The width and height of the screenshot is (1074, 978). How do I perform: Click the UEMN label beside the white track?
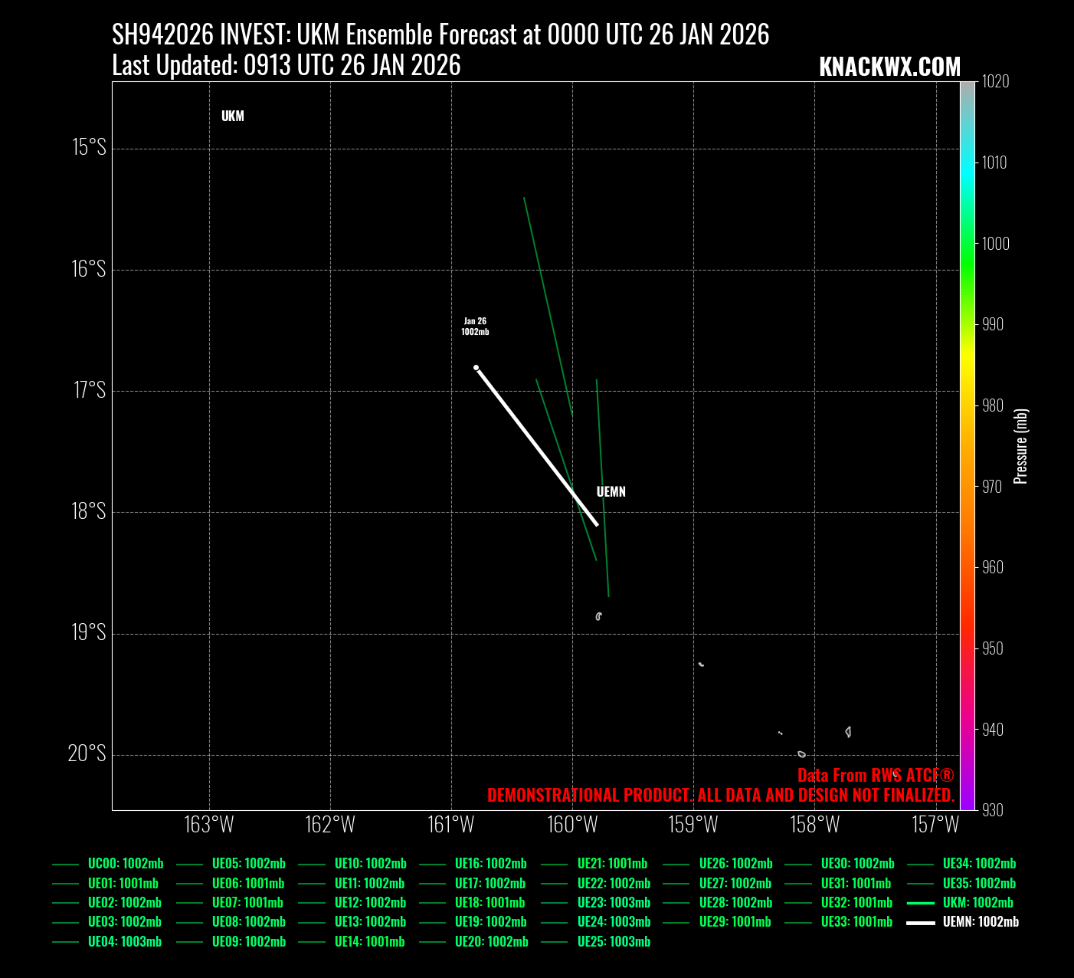[x=611, y=492]
